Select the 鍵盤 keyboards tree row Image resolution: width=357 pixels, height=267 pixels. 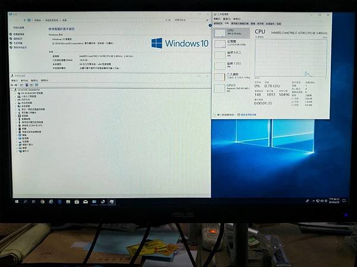23,148
